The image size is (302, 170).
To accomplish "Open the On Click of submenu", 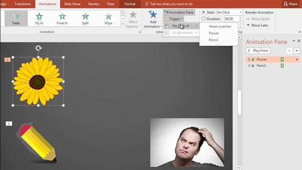I will (x=181, y=26).
